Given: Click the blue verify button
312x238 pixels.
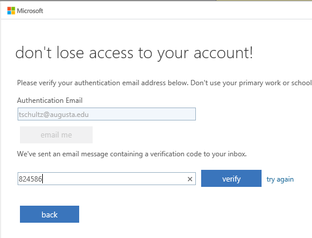Looking at the screenshot, I should pos(231,179).
